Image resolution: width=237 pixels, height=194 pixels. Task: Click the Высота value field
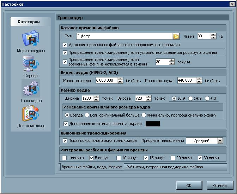click(141, 98)
